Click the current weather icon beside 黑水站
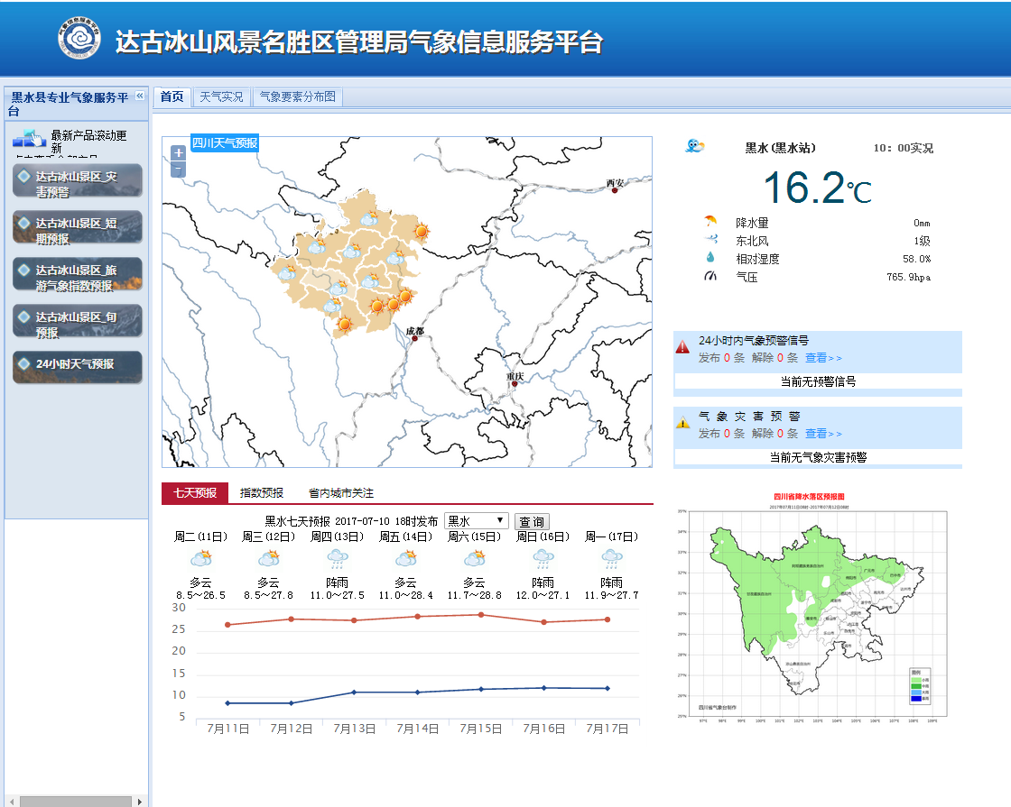Screen dimensions: 1011x807 (695, 146)
